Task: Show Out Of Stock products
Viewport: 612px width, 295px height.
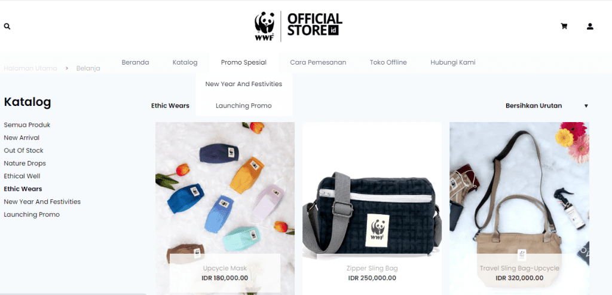Action: 23,150
